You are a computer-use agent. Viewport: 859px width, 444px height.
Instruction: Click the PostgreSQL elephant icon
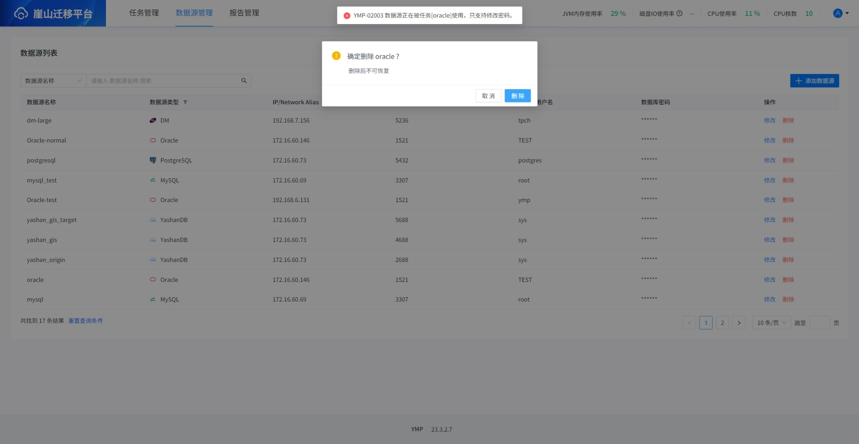153,160
